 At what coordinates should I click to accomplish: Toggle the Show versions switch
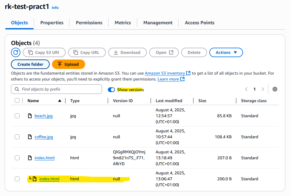[111, 89]
